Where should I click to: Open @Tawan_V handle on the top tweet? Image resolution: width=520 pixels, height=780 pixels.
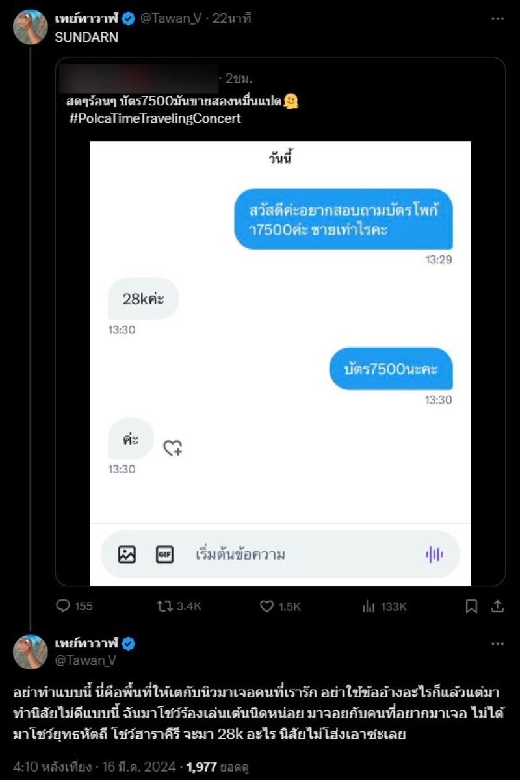(x=171, y=19)
